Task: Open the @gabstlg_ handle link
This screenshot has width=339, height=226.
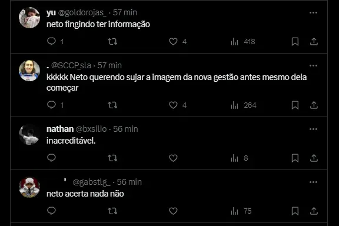Action: click(91, 182)
